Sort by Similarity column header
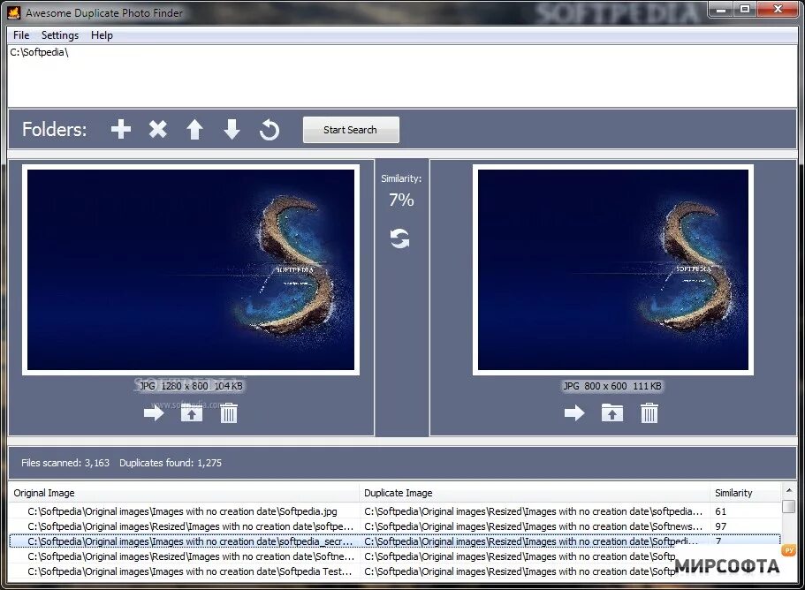805x590 pixels. click(x=745, y=493)
